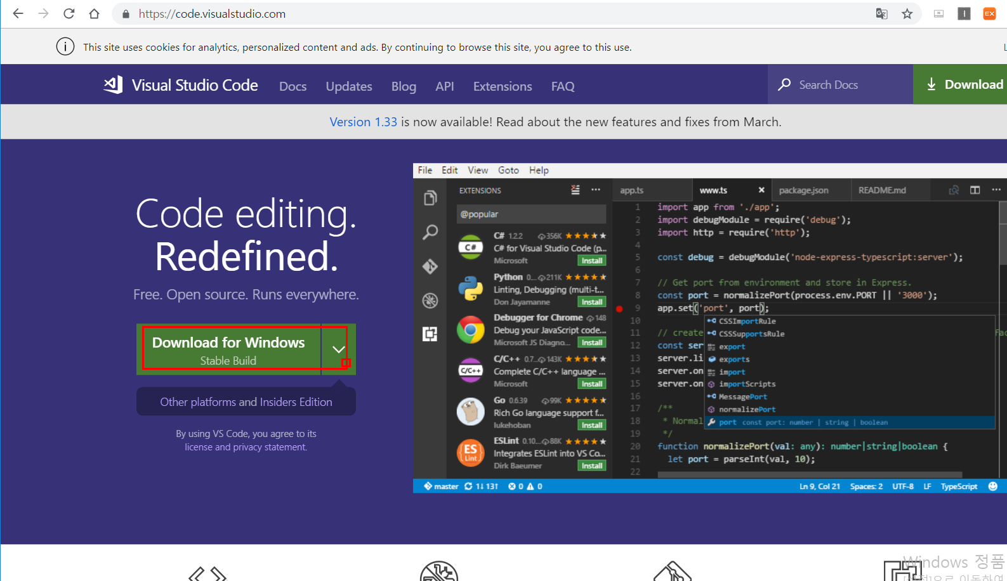Click the green Download button in header
The height and width of the screenshot is (581, 1007).
click(x=960, y=84)
